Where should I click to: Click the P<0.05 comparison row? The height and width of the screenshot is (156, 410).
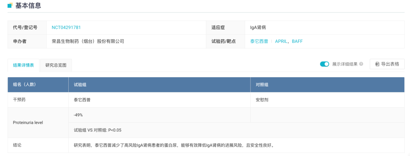tap(98, 130)
